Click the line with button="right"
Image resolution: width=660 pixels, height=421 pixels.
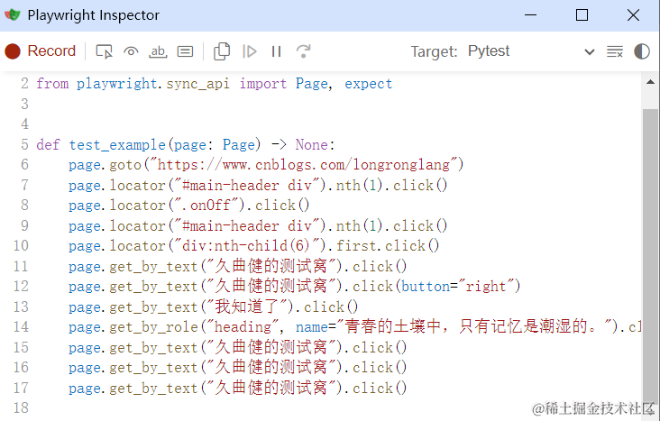tap(295, 287)
